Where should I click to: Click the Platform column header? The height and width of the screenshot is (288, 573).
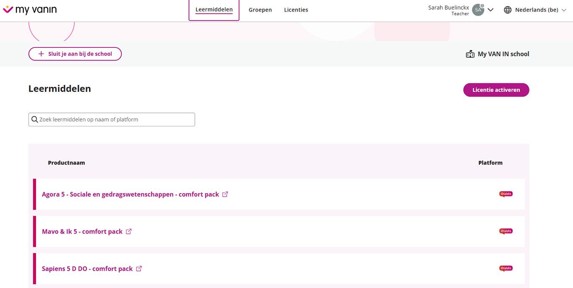pos(490,163)
